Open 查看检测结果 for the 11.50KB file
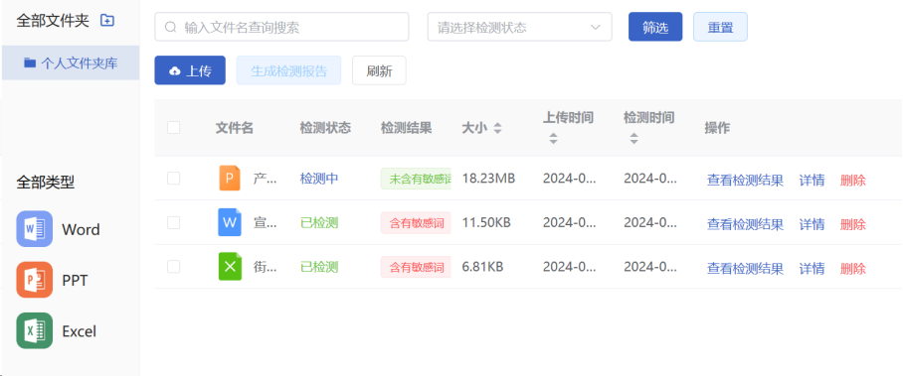The height and width of the screenshot is (376, 903). pos(745,224)
